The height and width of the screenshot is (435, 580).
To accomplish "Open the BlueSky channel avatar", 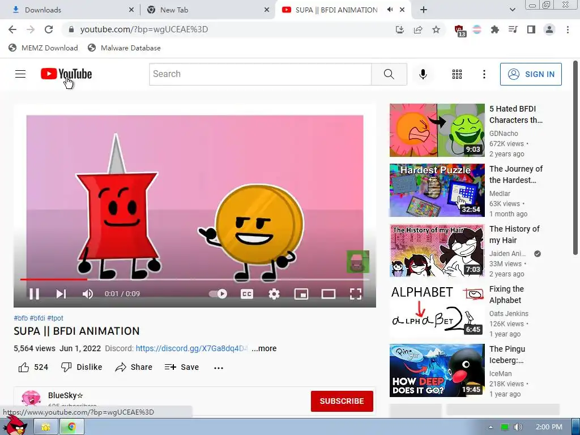I will tap(31, 398).
